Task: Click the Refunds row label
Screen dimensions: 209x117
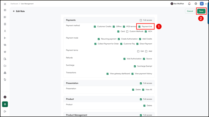Action: 69,58
